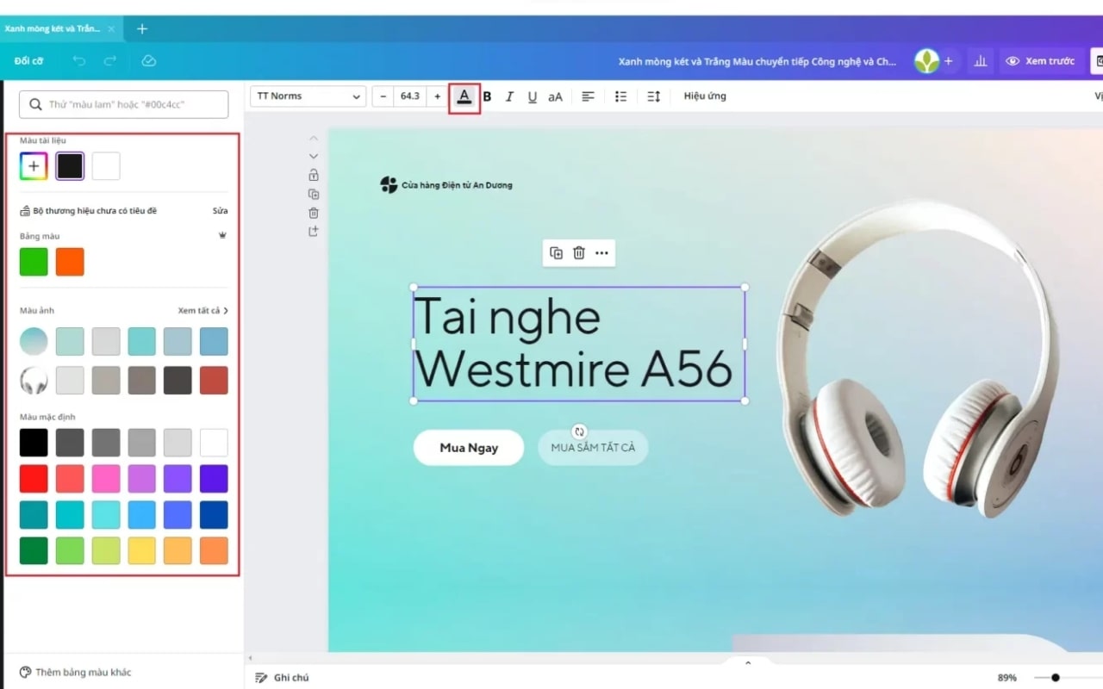This screenshot has width=1103, height=689.
Task: Apply a bulleted list to the text
Action: (620, 96)
